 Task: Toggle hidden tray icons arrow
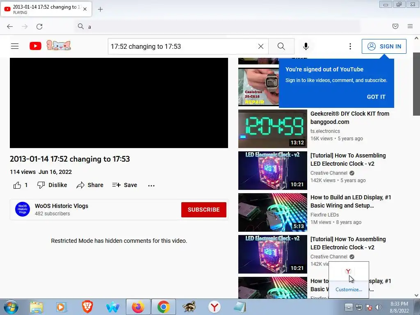[x=349, y=307]
